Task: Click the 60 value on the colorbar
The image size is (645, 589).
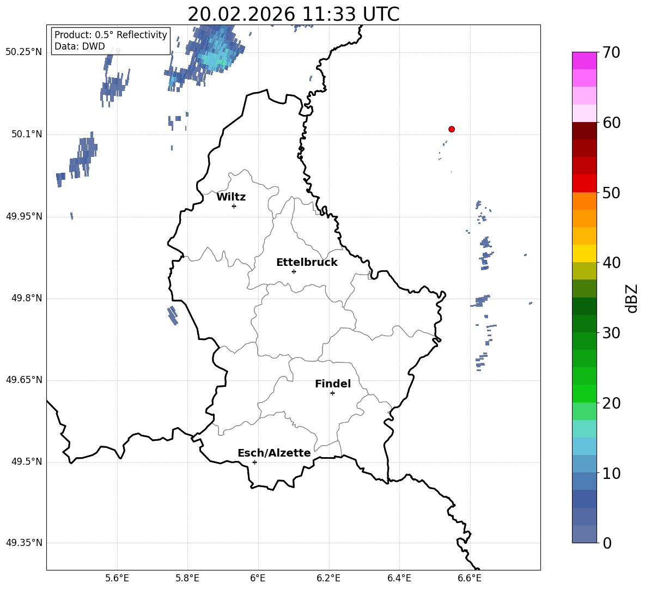Action: (x=611, y=123)
